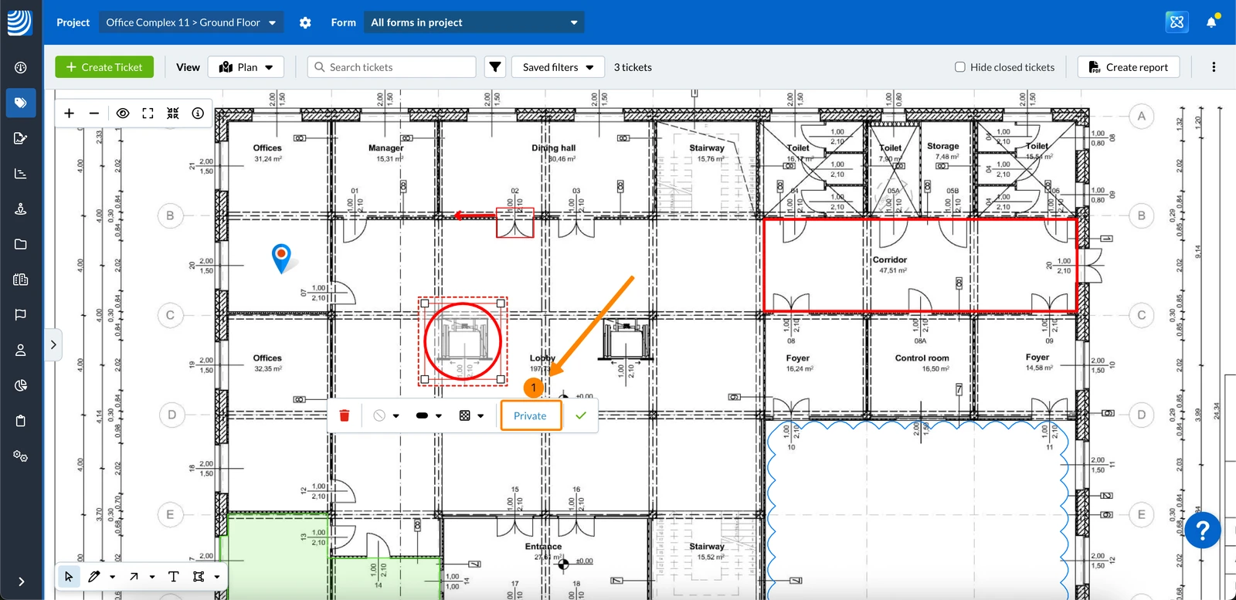Viewport: 1236px width, 600px height.
Task: Open the flag icon in sidebar
Action: pyautogui.click(x=21, y=314)
